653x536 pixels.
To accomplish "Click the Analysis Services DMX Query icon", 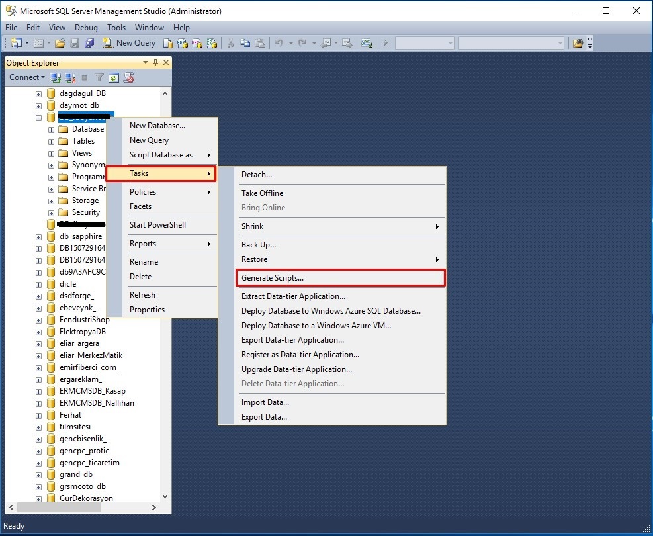I will pyautogui.click(x=197, y=43).
